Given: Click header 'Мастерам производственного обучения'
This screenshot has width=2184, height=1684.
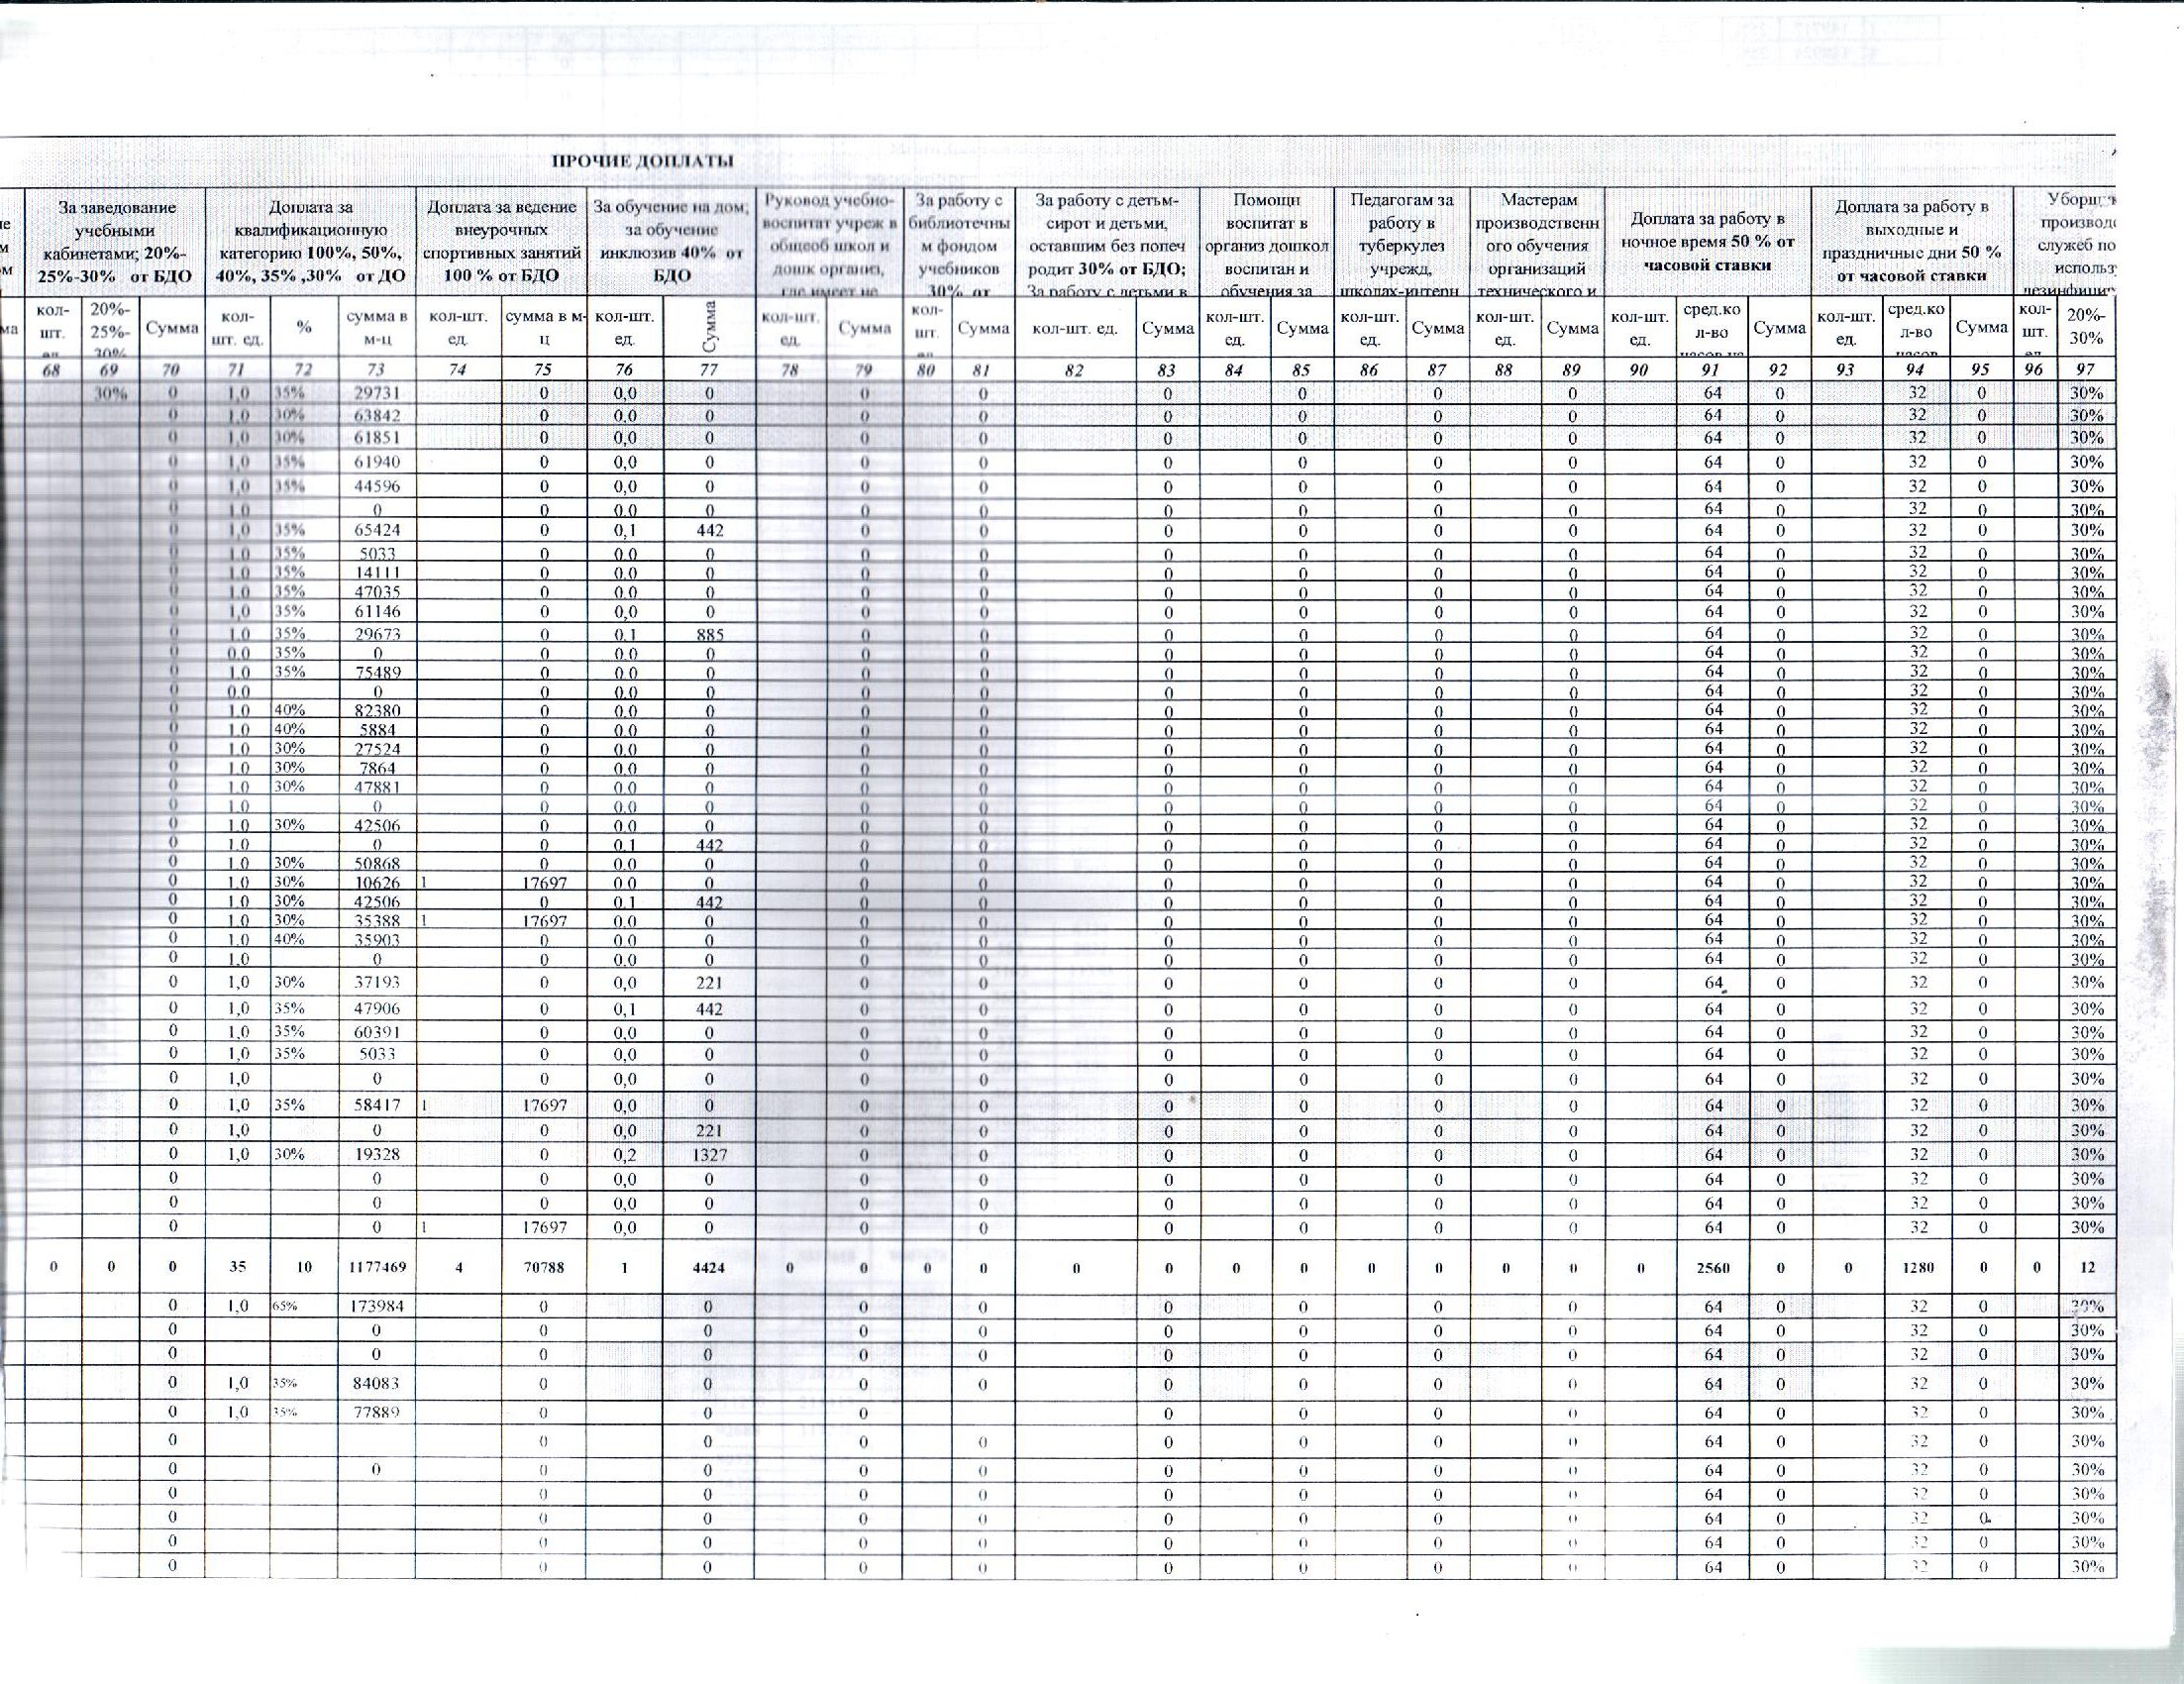Looking at the screenshot, I should point(1538,244).
